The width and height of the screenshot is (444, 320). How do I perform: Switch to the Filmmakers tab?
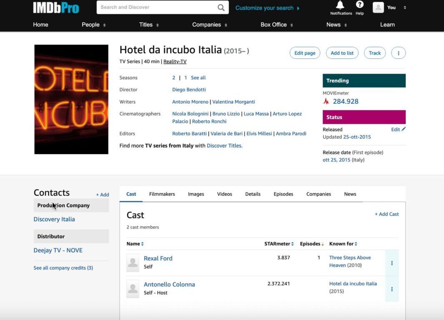click(162, 194)
